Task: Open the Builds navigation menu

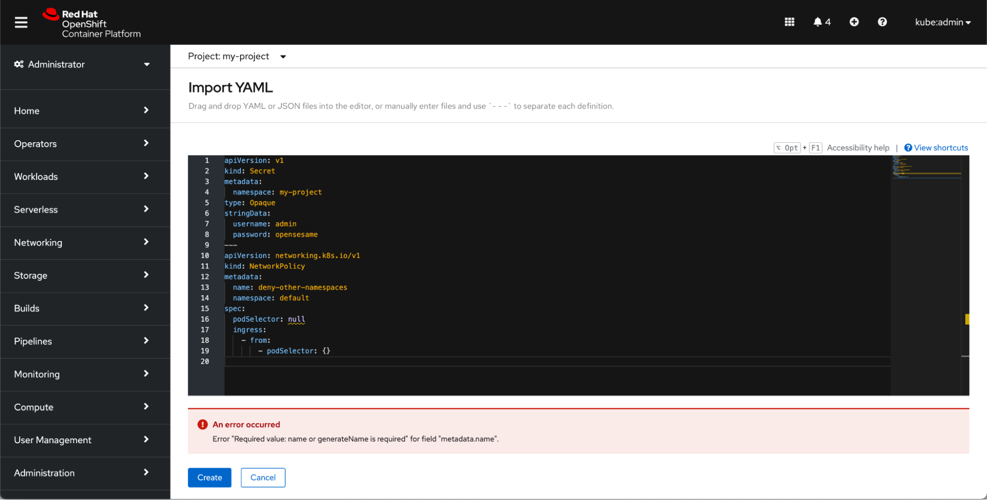Action: (x=85, y=308)
